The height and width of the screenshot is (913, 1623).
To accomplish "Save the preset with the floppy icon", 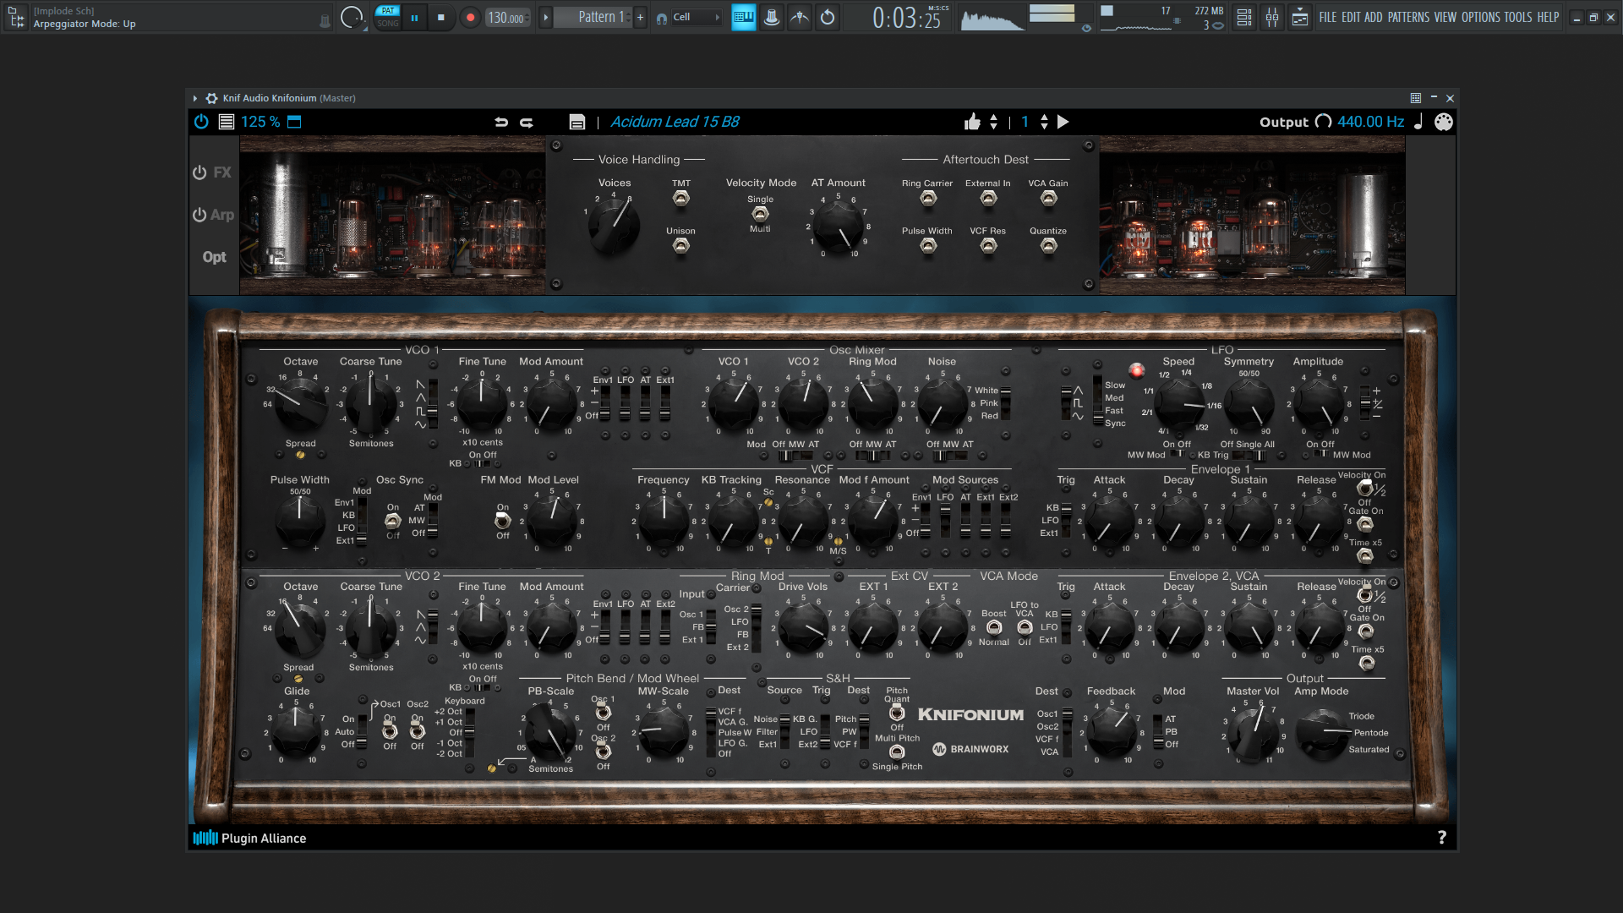I will [577, 122].
